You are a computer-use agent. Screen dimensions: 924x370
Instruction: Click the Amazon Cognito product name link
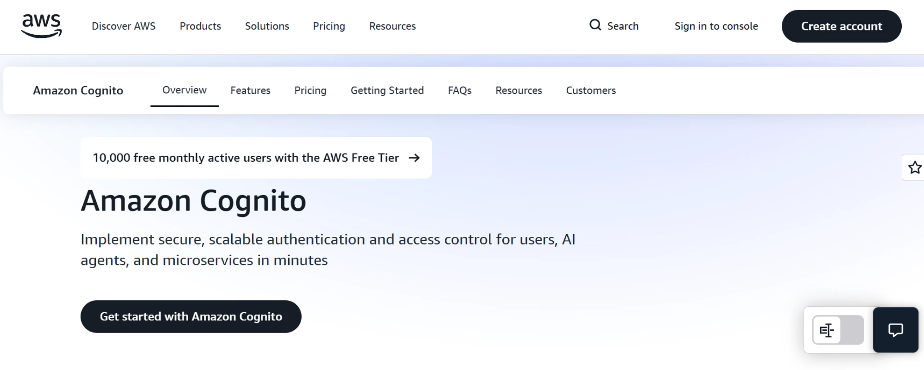pos(78,91)
